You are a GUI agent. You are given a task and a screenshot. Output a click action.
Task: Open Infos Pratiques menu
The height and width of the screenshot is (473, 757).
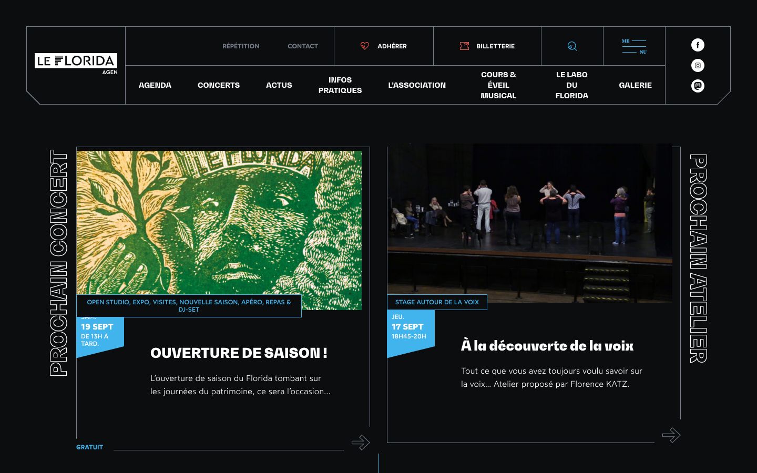[340, 85]
